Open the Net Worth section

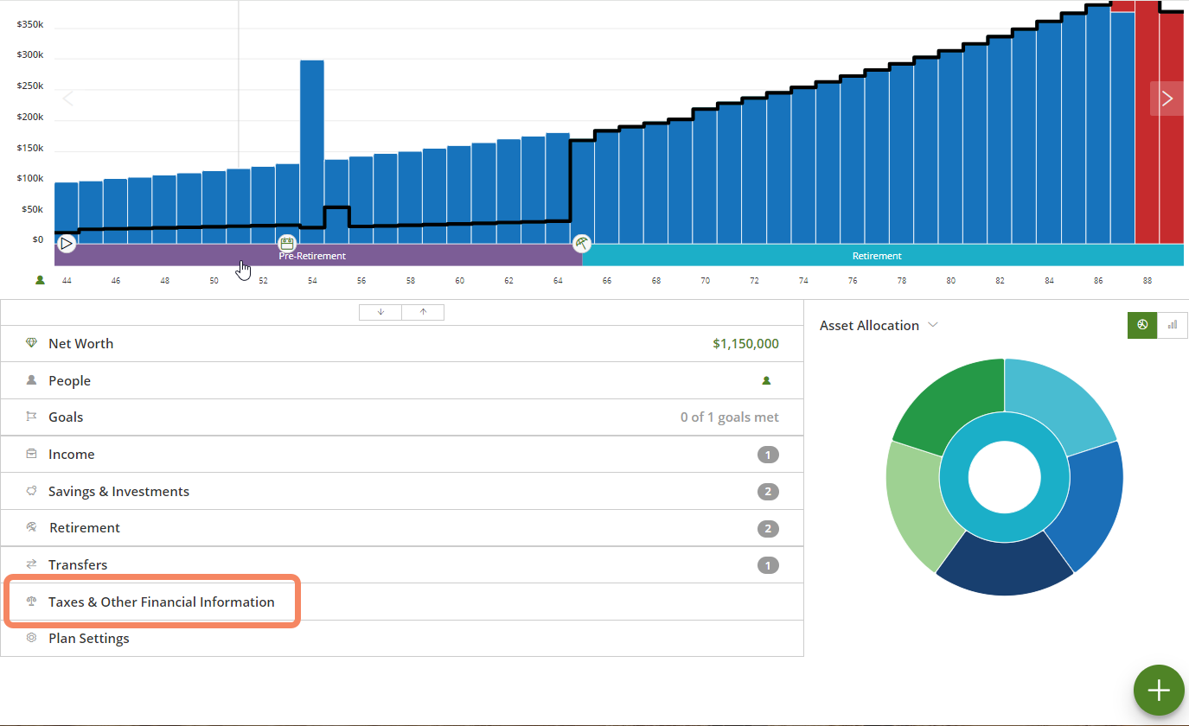[80, 344]
